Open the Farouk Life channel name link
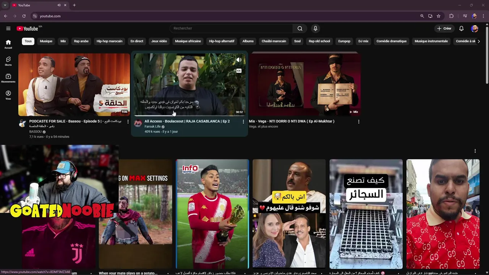Image resolution: width=489 pixels, height=275 pixels. tap(152, 126)
